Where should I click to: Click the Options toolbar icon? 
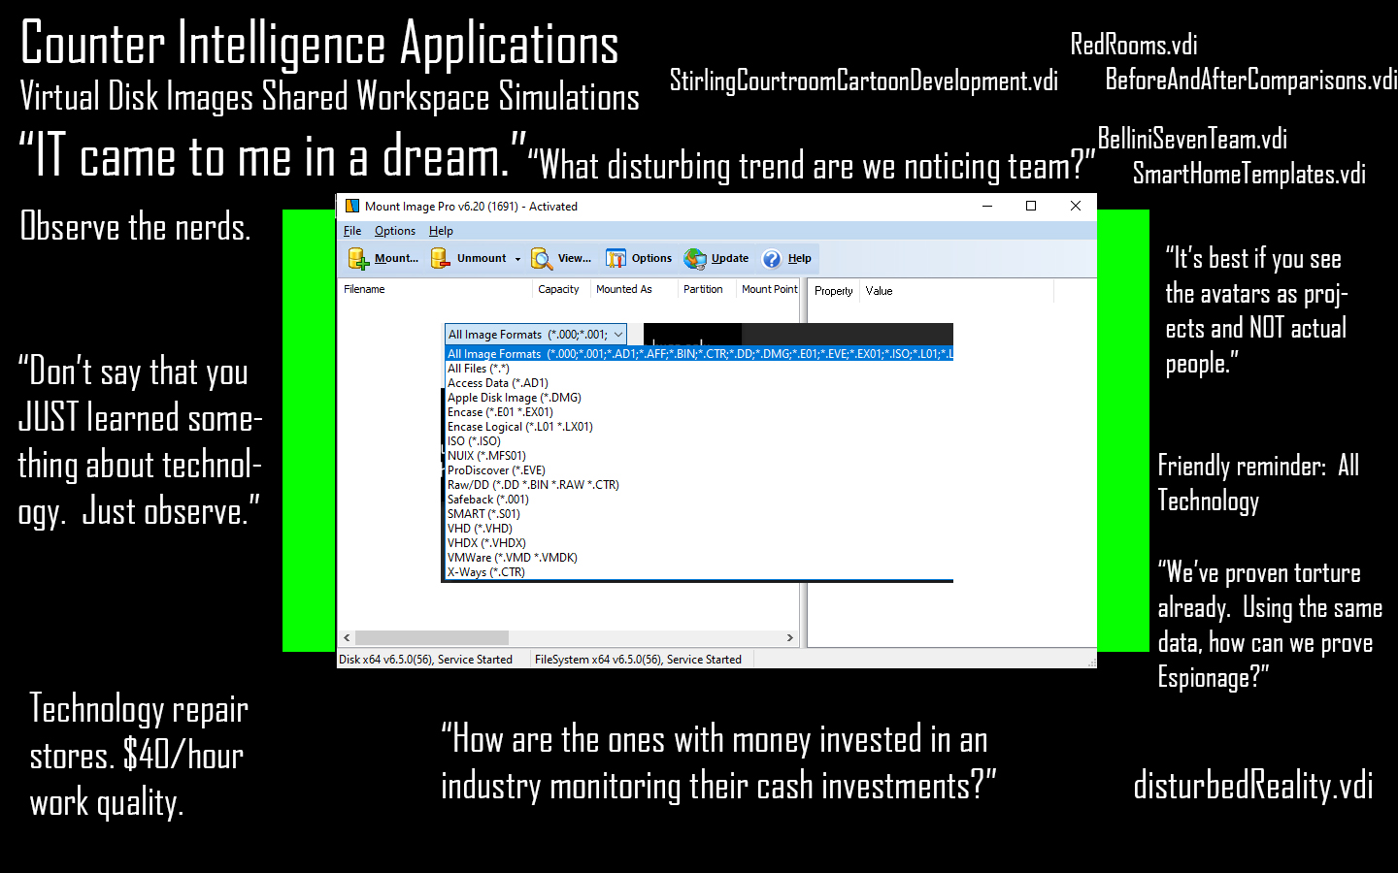(616, 258)
